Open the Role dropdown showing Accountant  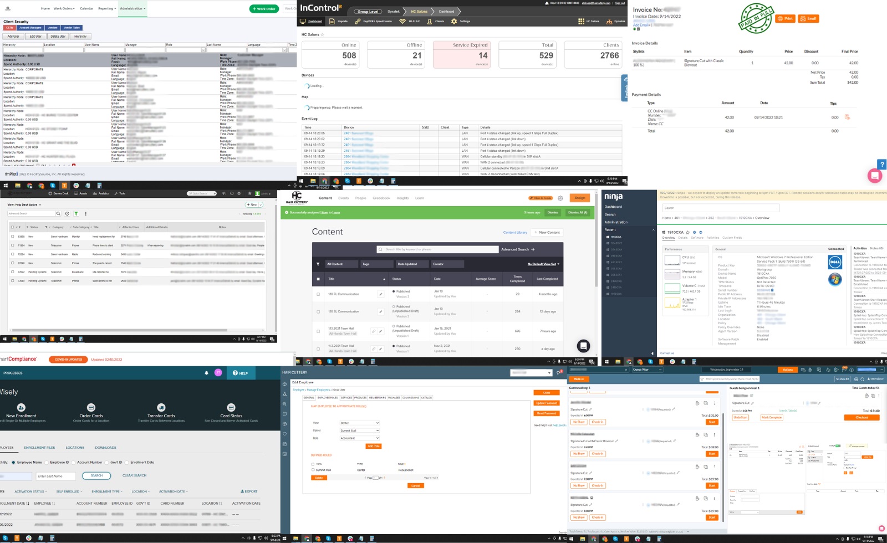click(359, 438)
